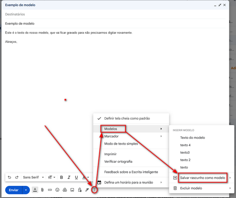This screenshot has width=236, height=198.
Task: Insert the 'texto3' template
Action: pos(202,153)
